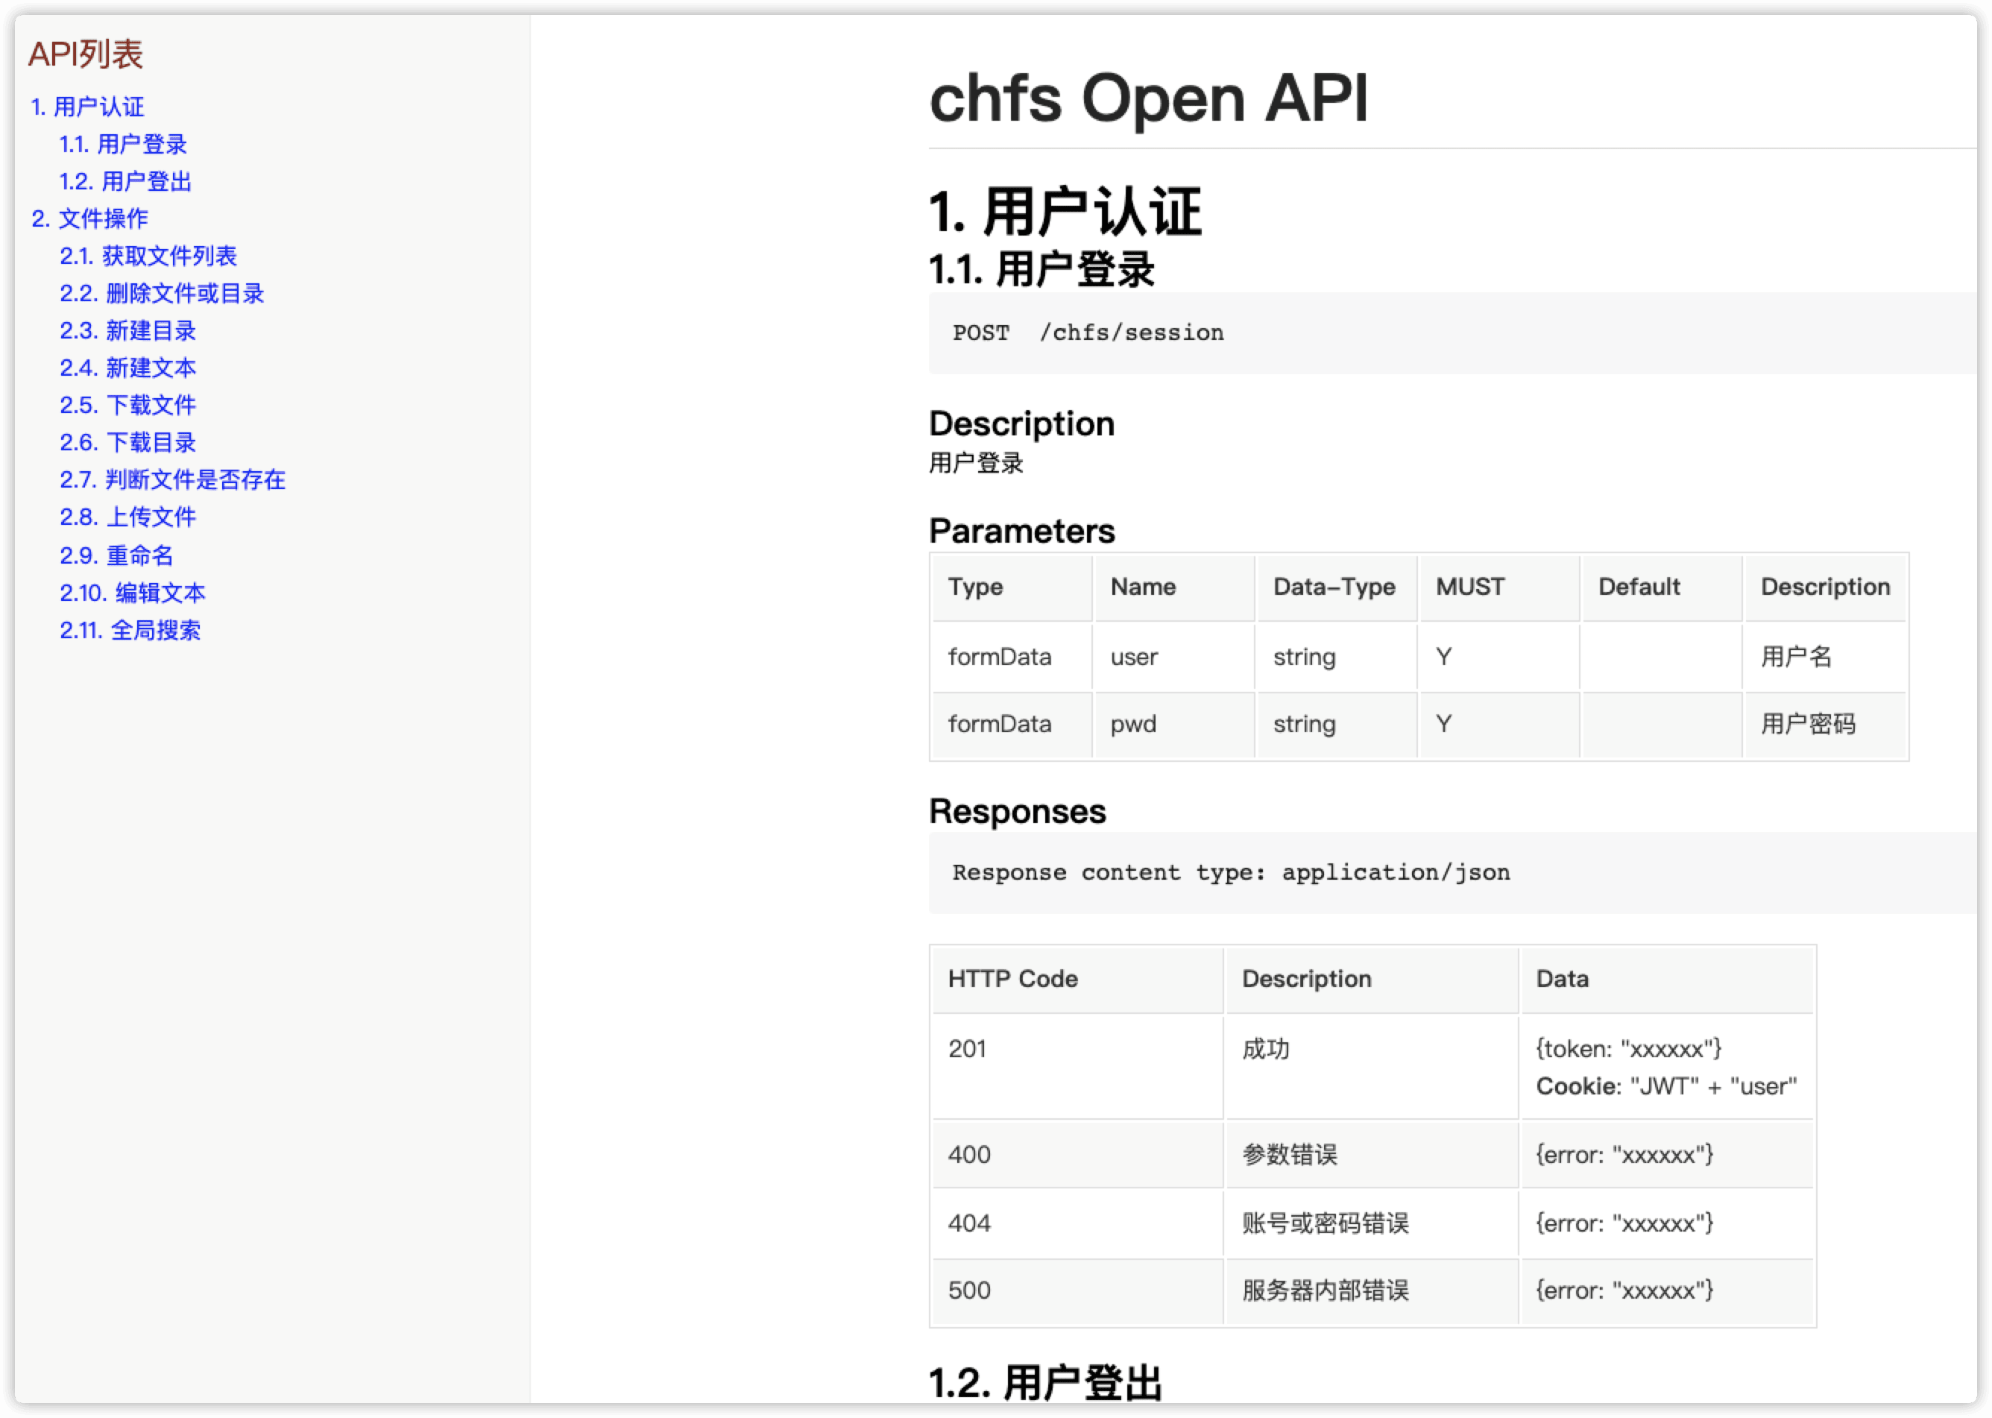Jump to 2.10. 编辑文本 link
Screen dimensions: 1992x1418
coord(133,593)
